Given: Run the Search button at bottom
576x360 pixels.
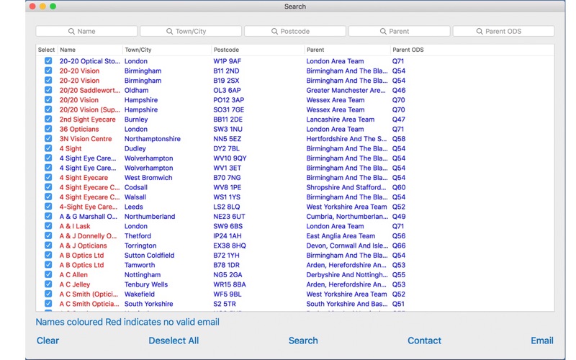Looking at the screenshot, I should [303, 341].
